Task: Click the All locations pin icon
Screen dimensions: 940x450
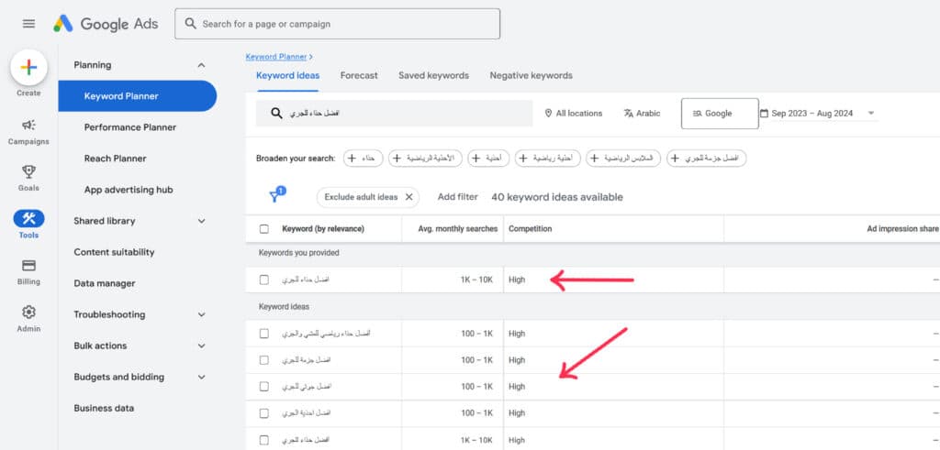Action: click(548, 113)
